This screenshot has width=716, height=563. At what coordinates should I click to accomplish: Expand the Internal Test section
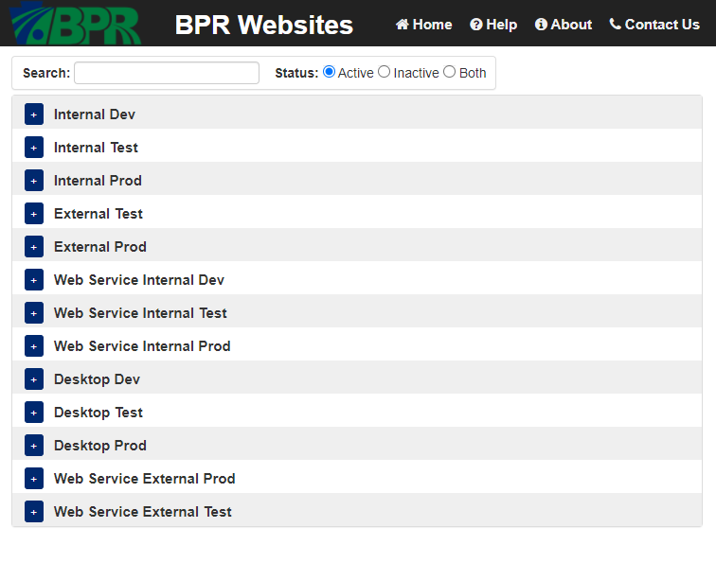tap(34, 148)
